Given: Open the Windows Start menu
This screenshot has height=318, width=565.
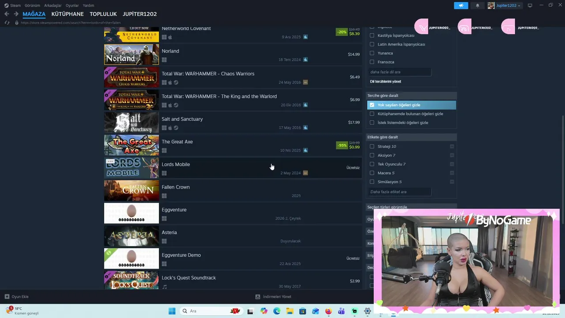Looking at the screenshot, I should point(172,311).
